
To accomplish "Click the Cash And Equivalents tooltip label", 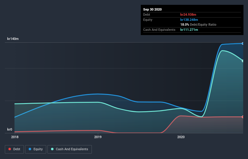I will point(159,30).
